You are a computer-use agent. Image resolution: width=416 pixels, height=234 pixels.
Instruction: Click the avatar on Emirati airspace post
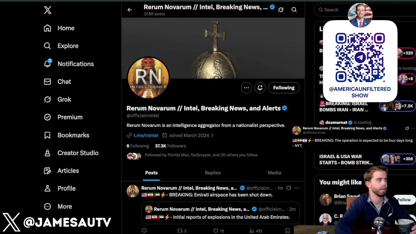click(x=133, y=191)
